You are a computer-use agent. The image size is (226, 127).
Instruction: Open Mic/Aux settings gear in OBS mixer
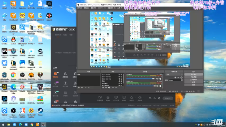[x=160, y=86]
